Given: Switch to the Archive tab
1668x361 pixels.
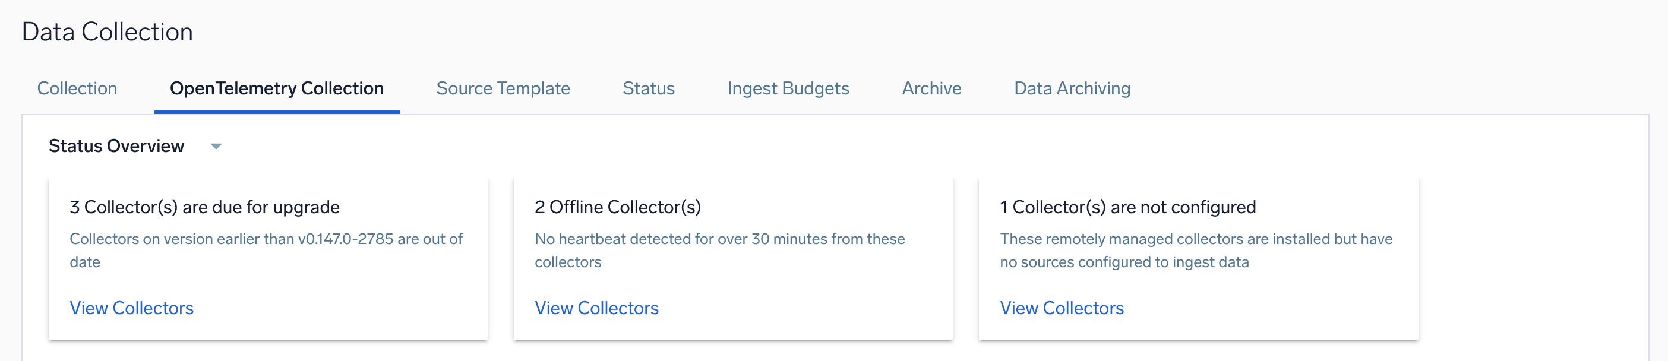Looking at the screenshot, I should point(931,88).
